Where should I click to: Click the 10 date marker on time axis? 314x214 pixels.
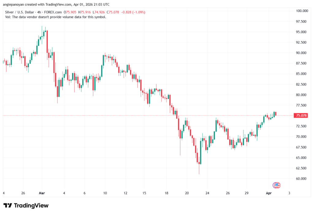point(105,193)
